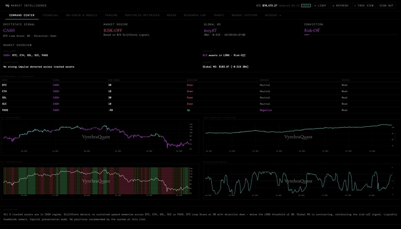Click the interpretation paragraph at bottom
The width and height of the screenshot is (401, 229).
pos(200,217)
